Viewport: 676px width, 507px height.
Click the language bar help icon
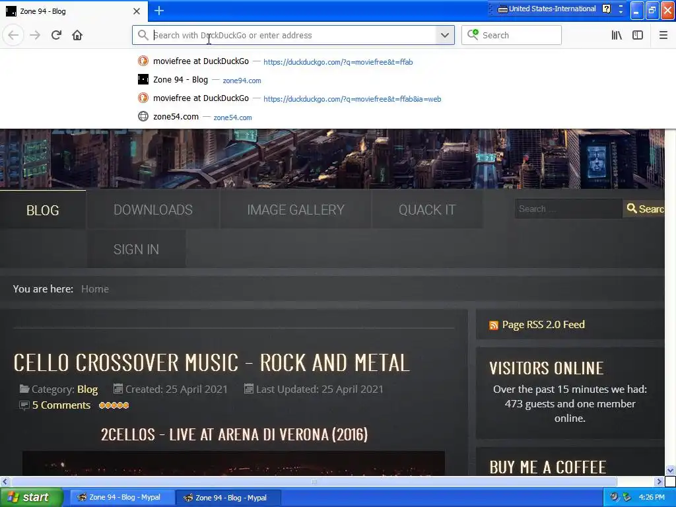click(x=607, y=9)
